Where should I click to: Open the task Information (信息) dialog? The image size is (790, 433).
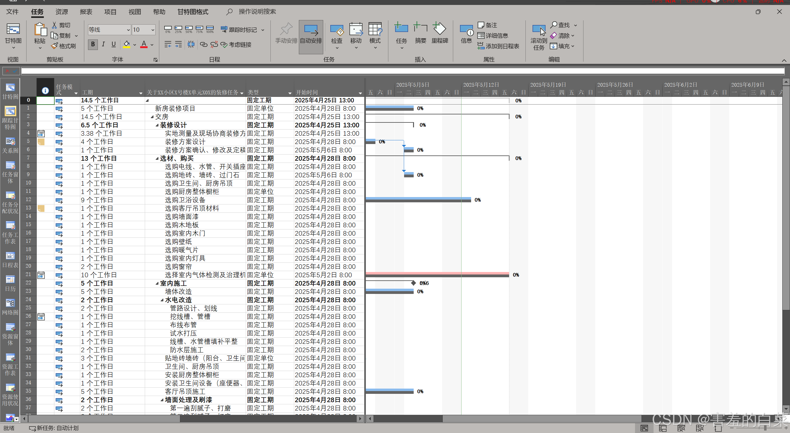tap(466, 31)
